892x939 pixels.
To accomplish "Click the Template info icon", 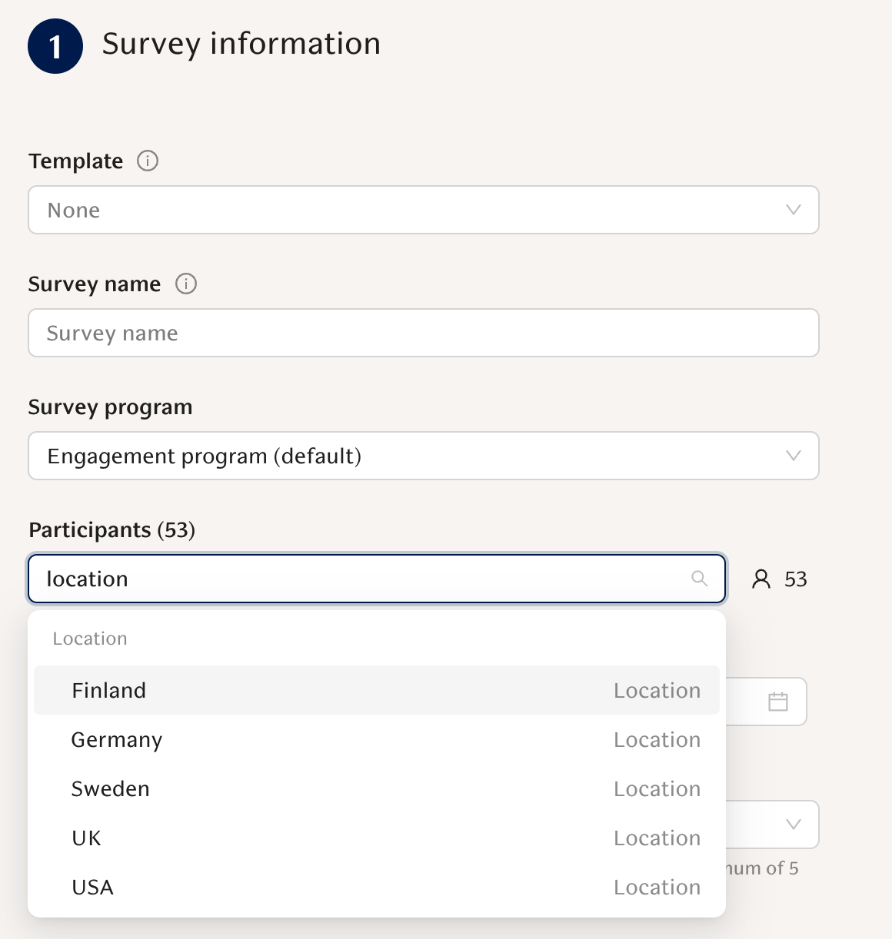I will pyautogui.click(x=148, y=161).
